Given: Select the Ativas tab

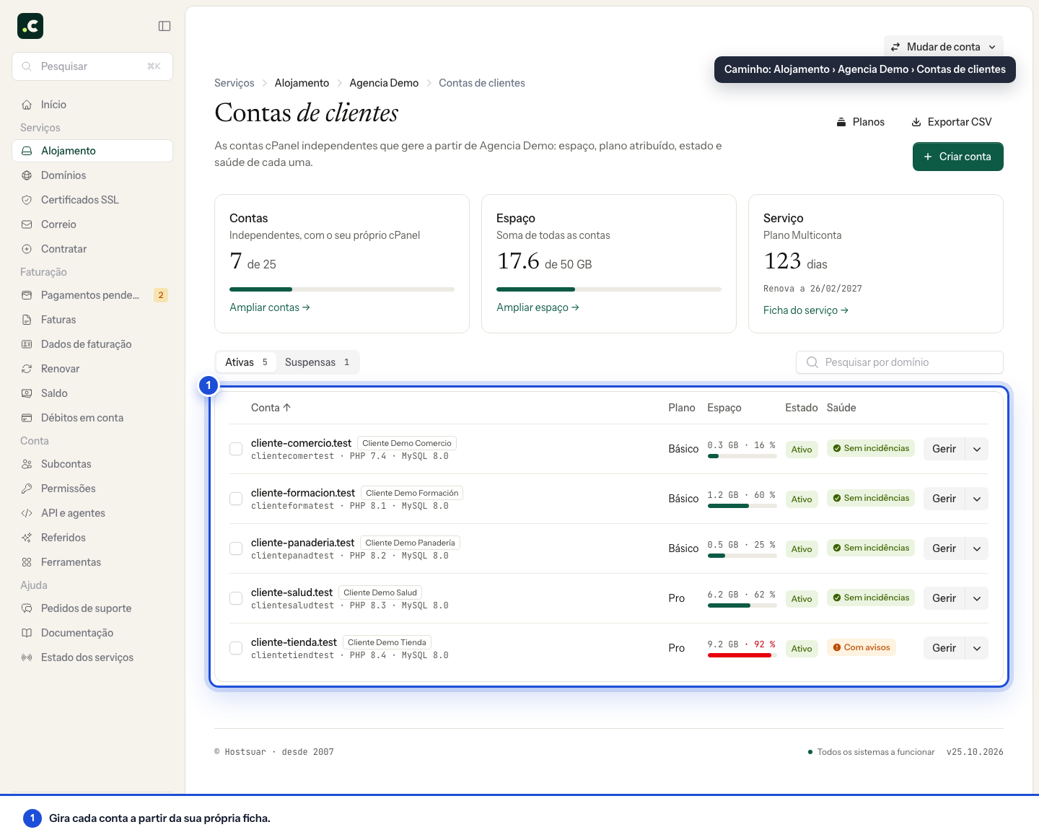Looking at the screenshot, I should tap(246, 362).
